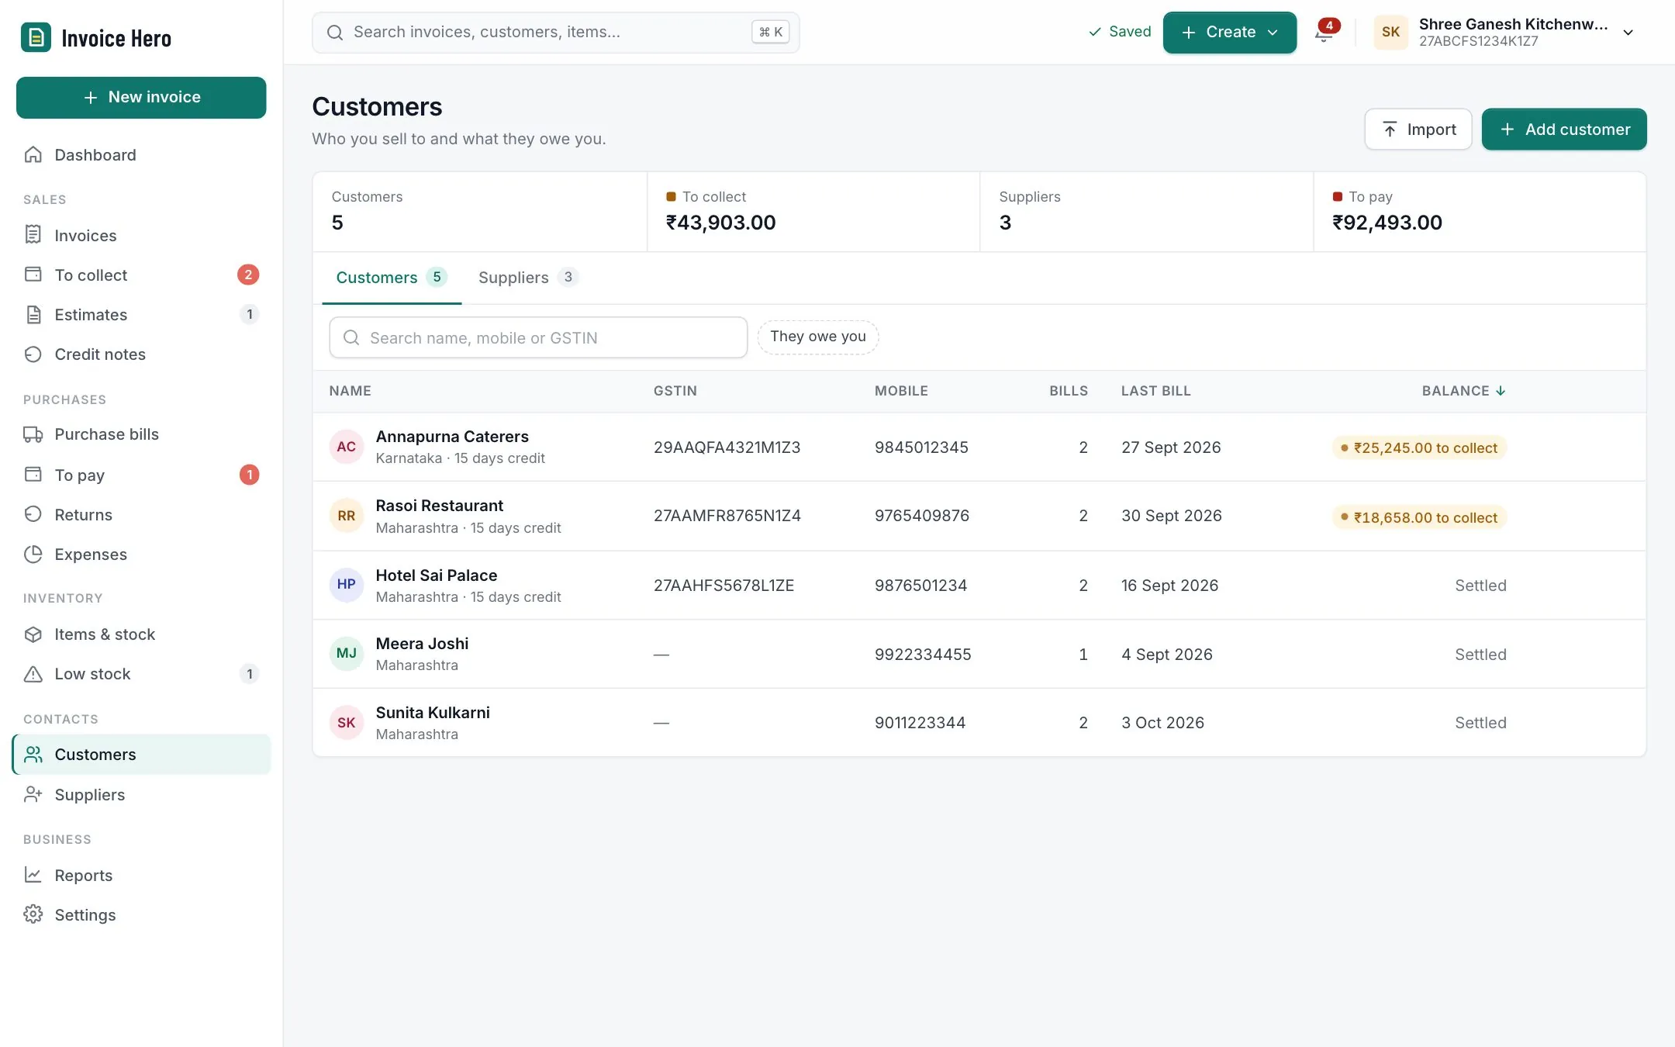The image size is (1675, 1047).
Task: Click GSTIN 27AAHFS5678L1ZE cell
Action: click(724, 586)
